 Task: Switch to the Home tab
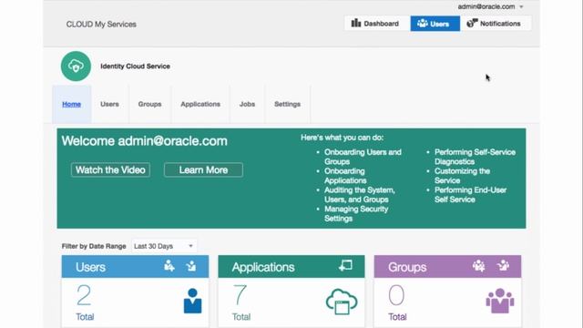[x=71, y=104]
